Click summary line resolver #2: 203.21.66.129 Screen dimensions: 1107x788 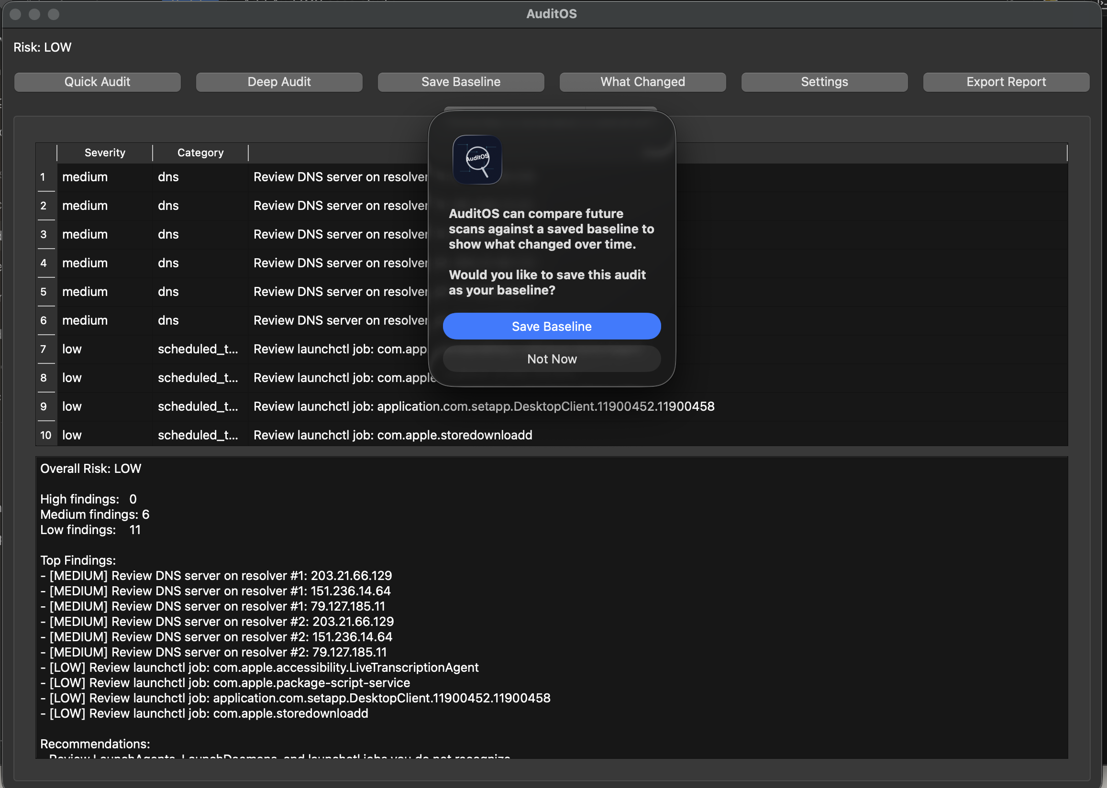pos(217,621)
